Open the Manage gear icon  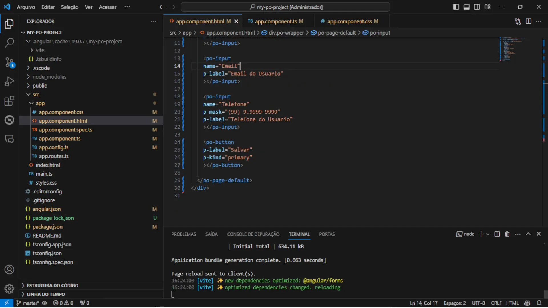[x=9, y=289]
